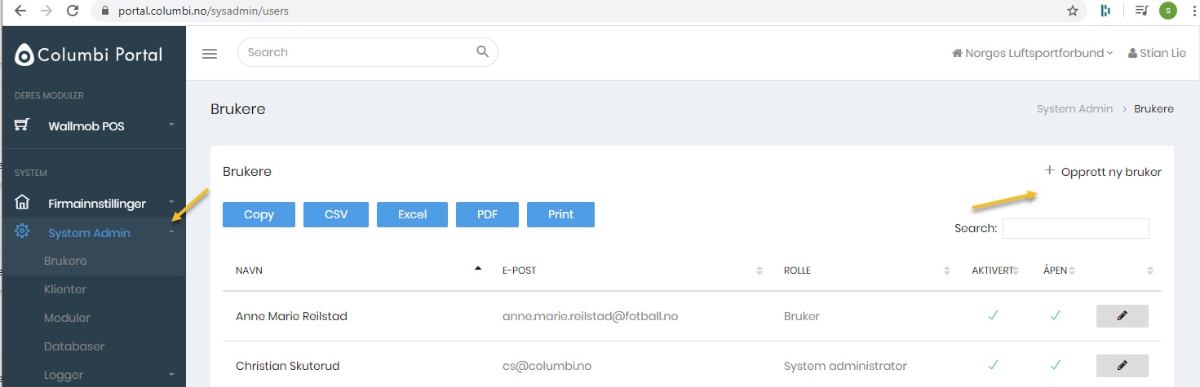Click the blue bars extension icon

pos(1106,11)
